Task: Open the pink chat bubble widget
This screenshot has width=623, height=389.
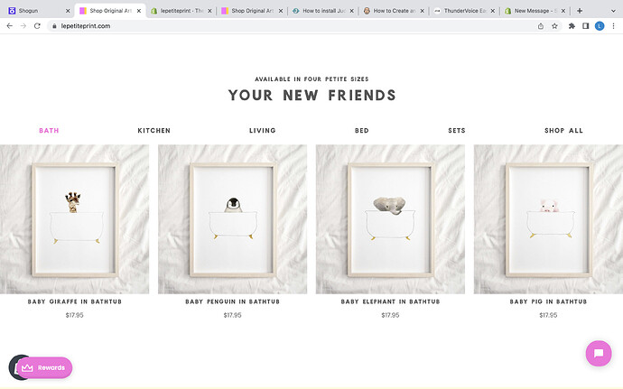Action: [598, 353]
